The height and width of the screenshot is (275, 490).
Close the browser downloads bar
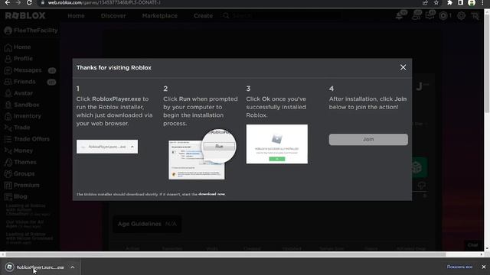coord(483,267)
